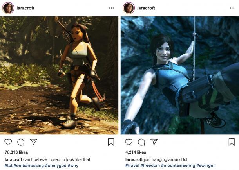
Task: Open the rope-climbing post image
Action: pos(180,75)
